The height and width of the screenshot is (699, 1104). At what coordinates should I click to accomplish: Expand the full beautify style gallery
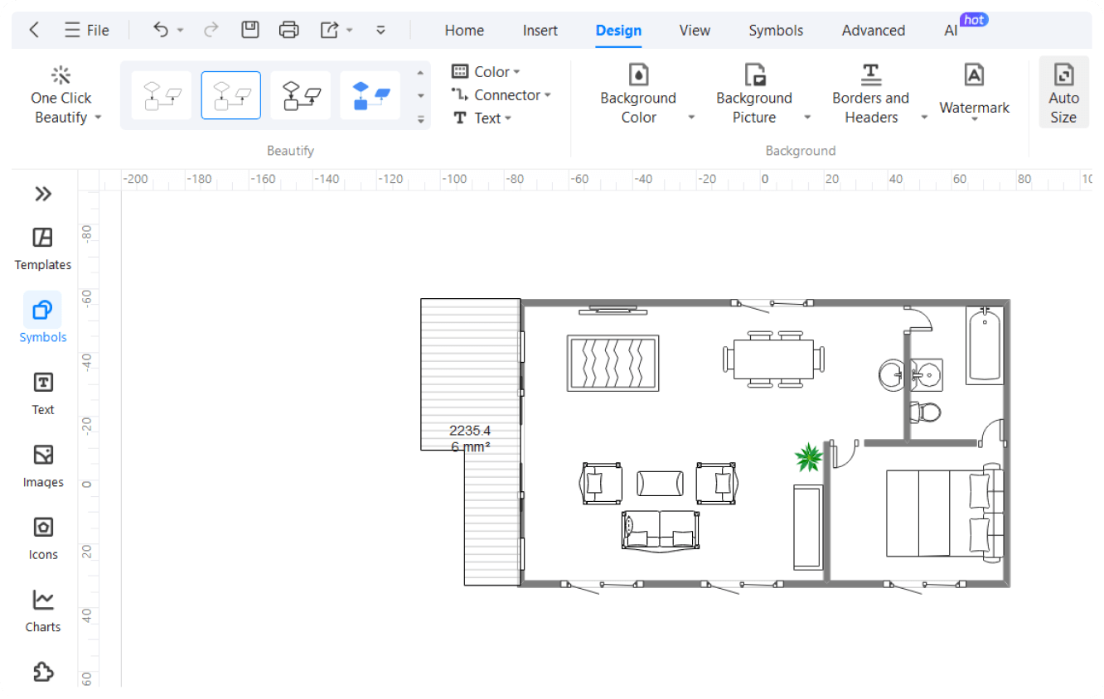tap(420, 119)
